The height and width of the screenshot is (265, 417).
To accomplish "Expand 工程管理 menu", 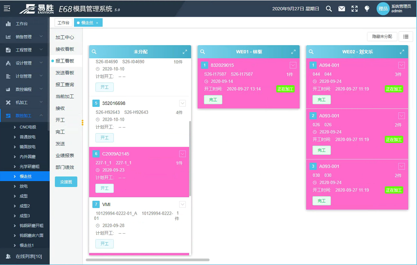I will (x=41, y=50).
